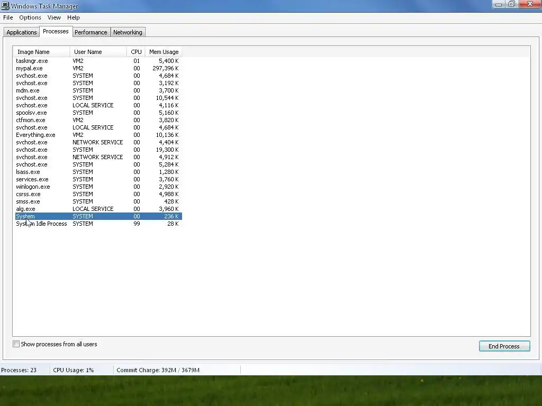This screenshot has height=406, width=542.
Task: Select the taskmgr.exe process row
Action: (98, 61)
